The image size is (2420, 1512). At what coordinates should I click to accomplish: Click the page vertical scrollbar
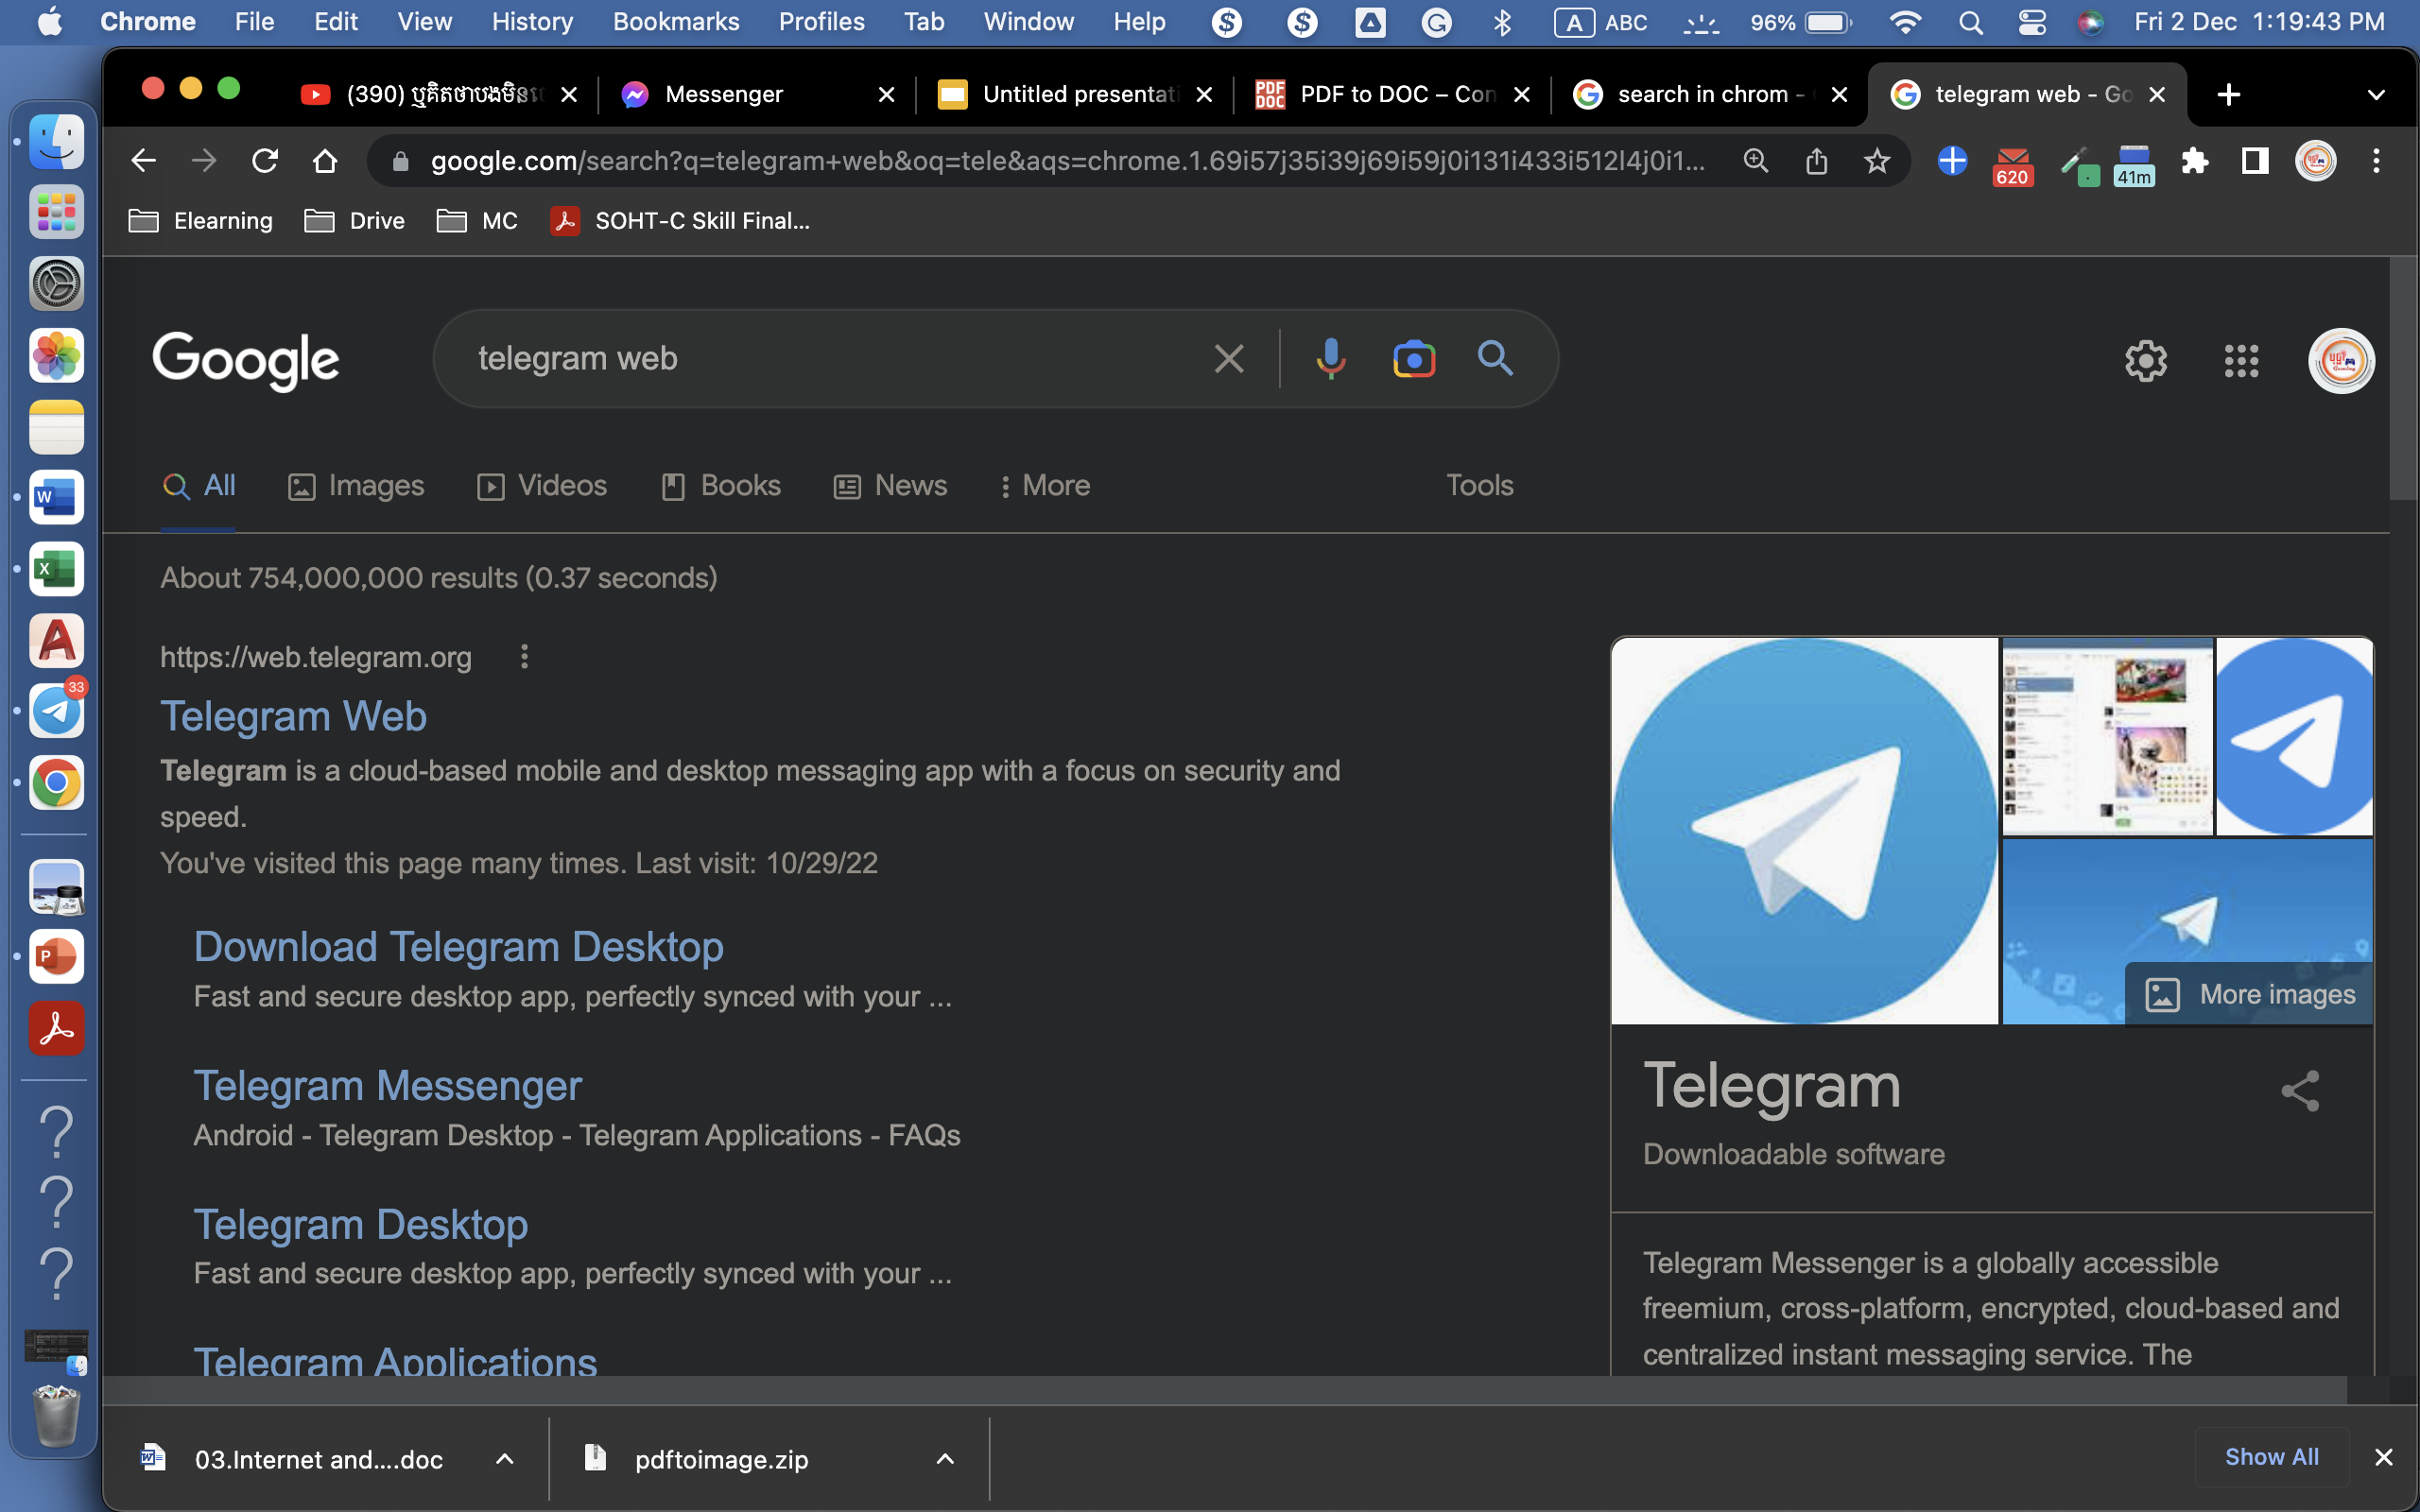[x=2403, y=380]
